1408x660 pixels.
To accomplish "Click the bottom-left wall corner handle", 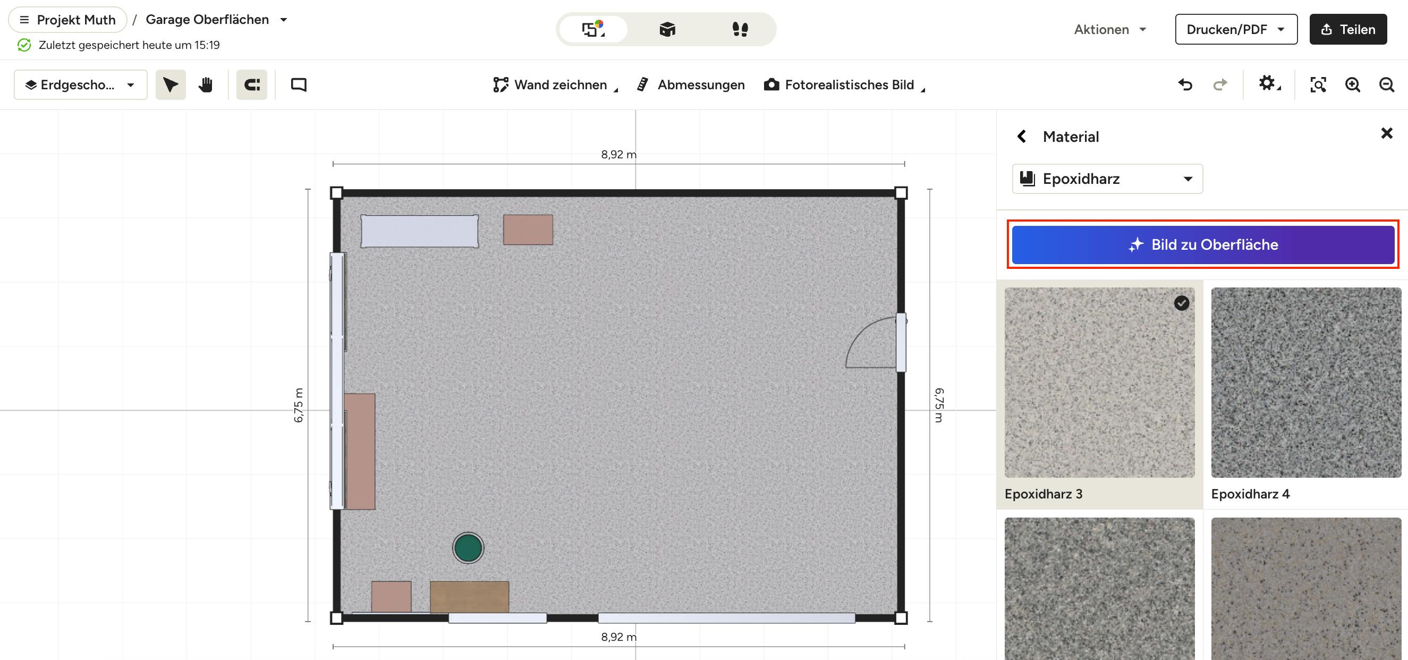I will pos(337,618).
